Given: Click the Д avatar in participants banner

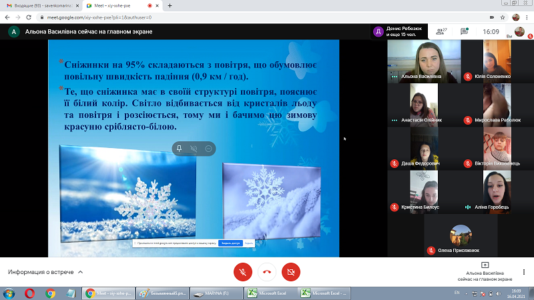Looking at the screenshot, I should [x=378, y=31].
